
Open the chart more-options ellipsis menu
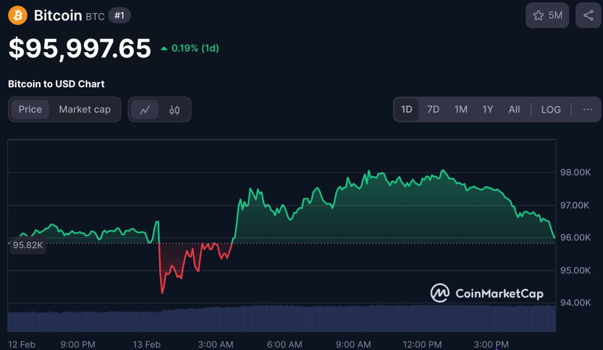click(588, 110)
